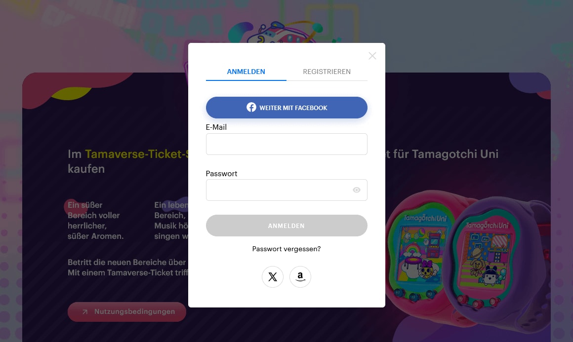
Task: Click the grey Anmelden submit button
Action: click(286, 226)
